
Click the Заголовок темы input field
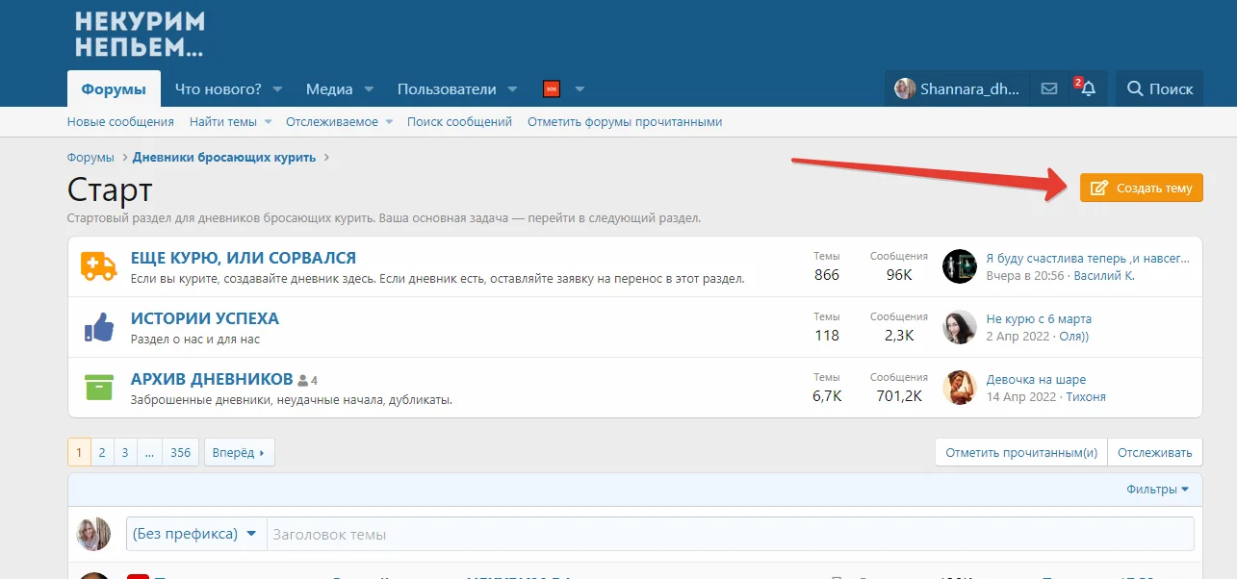730,534
